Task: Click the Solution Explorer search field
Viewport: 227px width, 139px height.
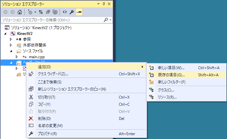Action: (52, 20)
